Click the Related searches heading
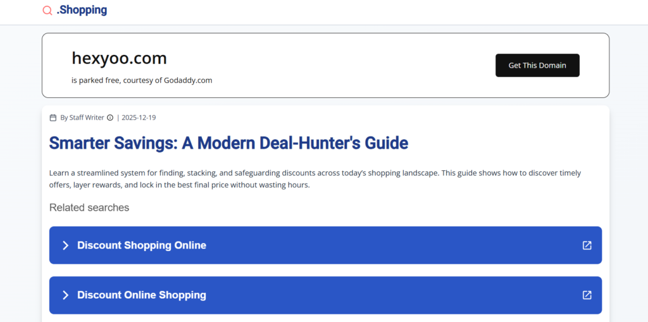The height and width of the screenshot is (322, 648). click(89, 207)
